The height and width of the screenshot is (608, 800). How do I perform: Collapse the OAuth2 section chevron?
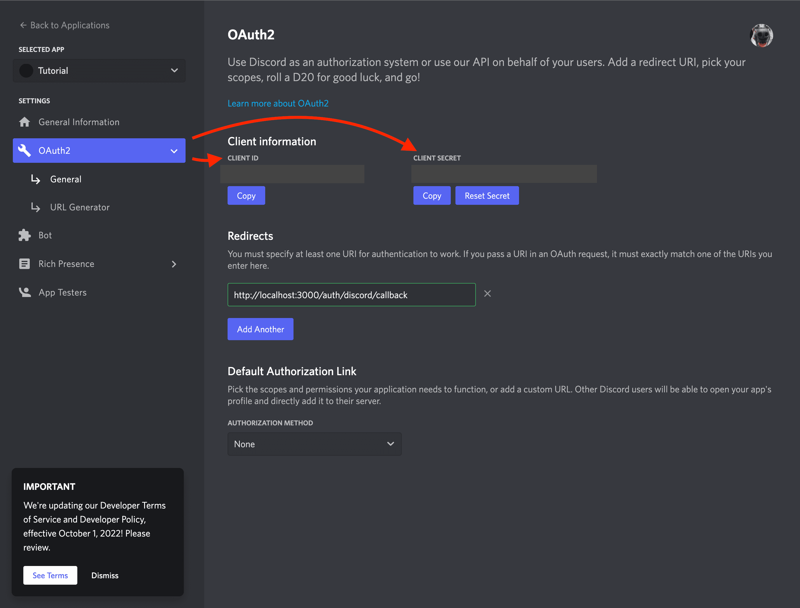coord(174,151)
